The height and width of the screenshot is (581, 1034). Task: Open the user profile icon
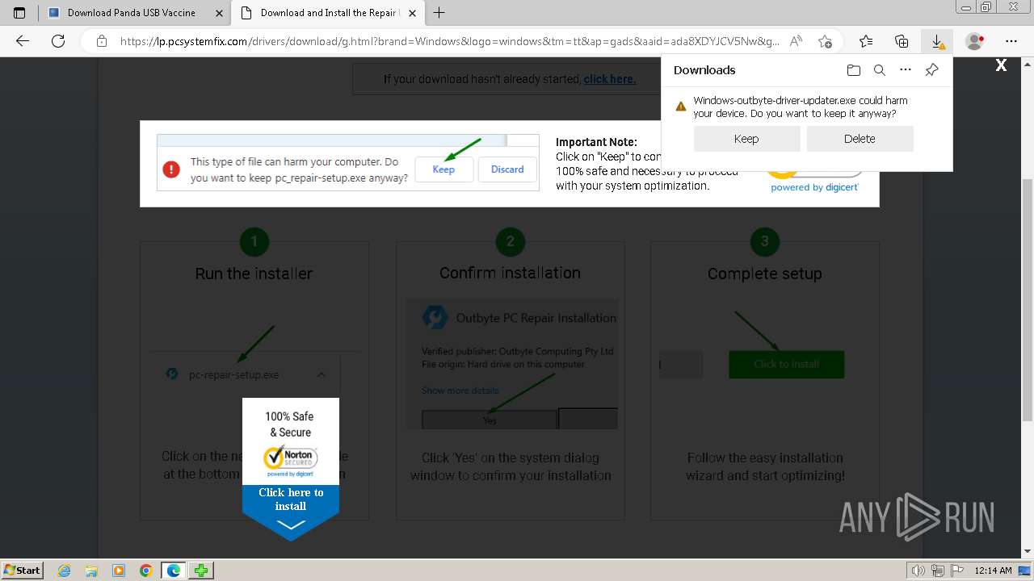click(x=975, y=41)
